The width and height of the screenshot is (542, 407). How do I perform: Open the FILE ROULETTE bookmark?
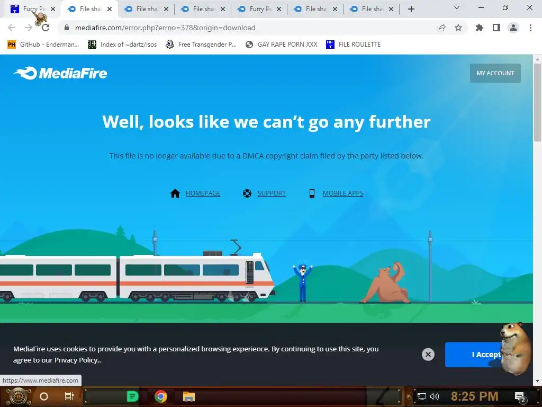pos(353,45)
